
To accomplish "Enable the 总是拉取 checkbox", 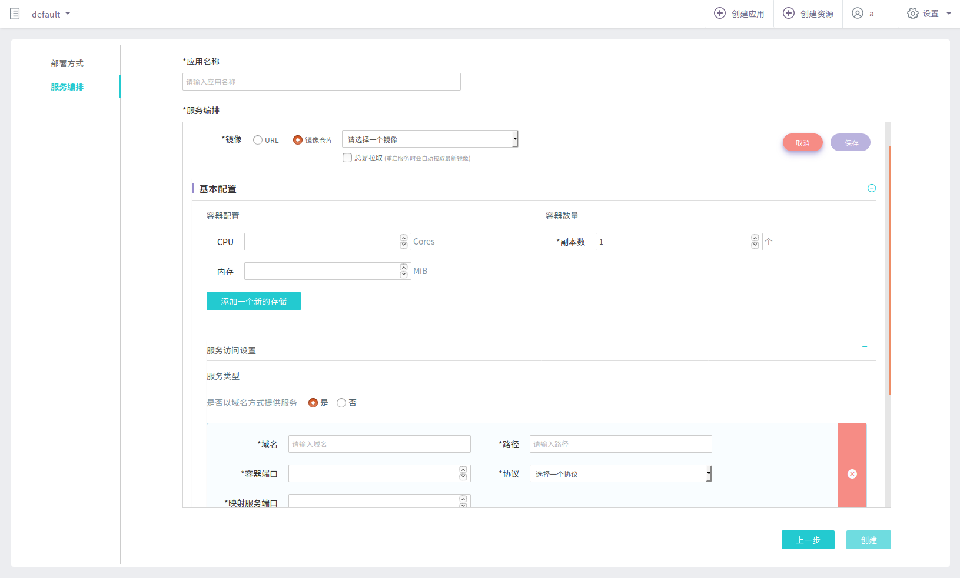I will tap(347, 158).
